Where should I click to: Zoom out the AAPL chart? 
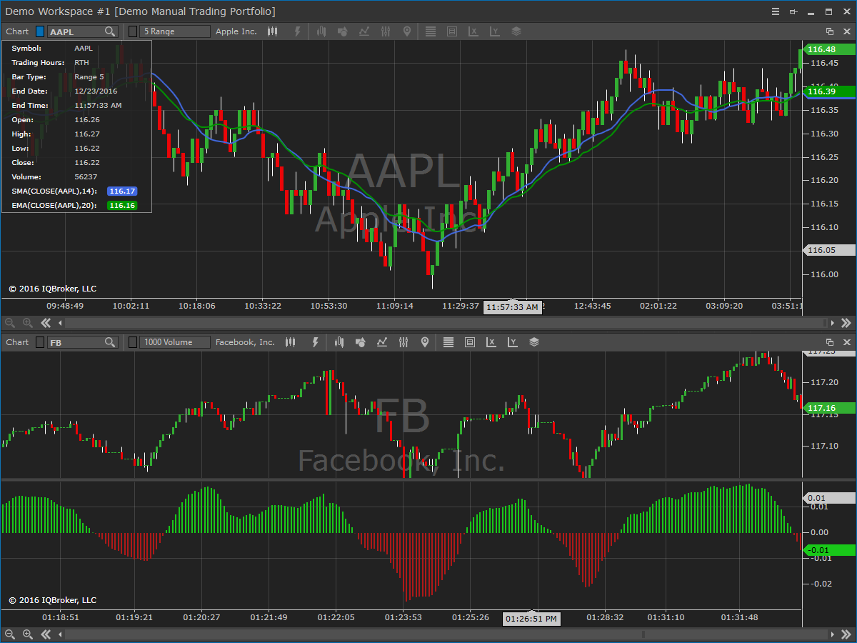[x=9, y=323]
